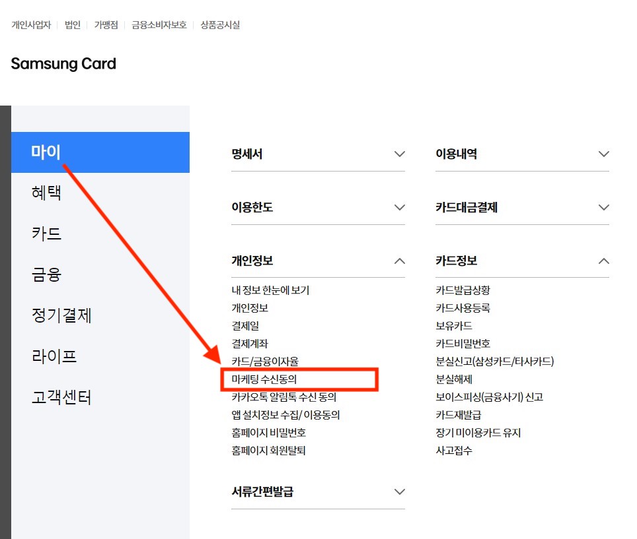Open 홈페이지 비밀번호 link
The height and width of the screenshot is (539, 637).
(x=268, y=433)
